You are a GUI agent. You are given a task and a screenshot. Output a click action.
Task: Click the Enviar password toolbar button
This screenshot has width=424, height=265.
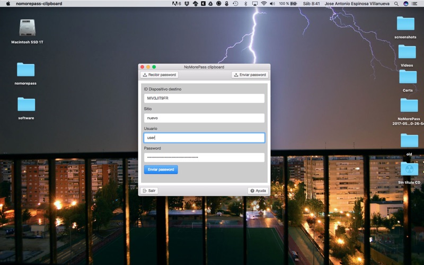[250, 75]
